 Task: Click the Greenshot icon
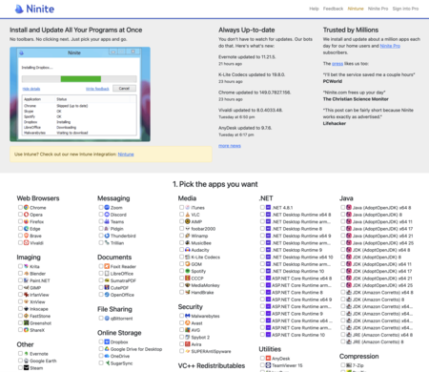(x=27, y=322)
